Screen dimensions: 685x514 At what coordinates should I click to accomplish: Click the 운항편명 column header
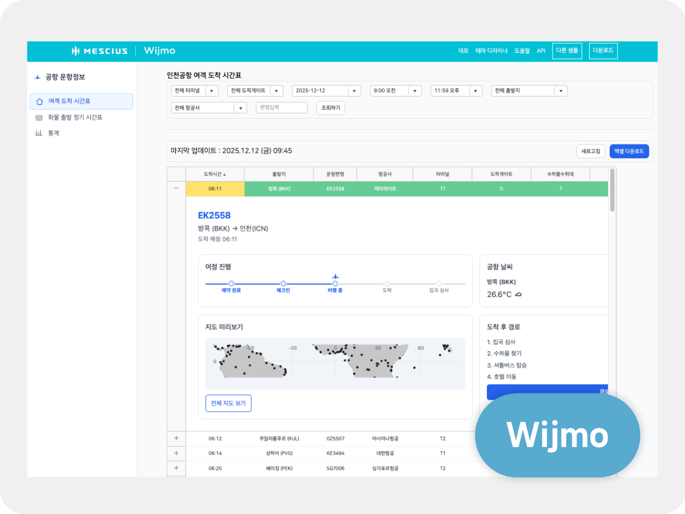coord(335,174)
